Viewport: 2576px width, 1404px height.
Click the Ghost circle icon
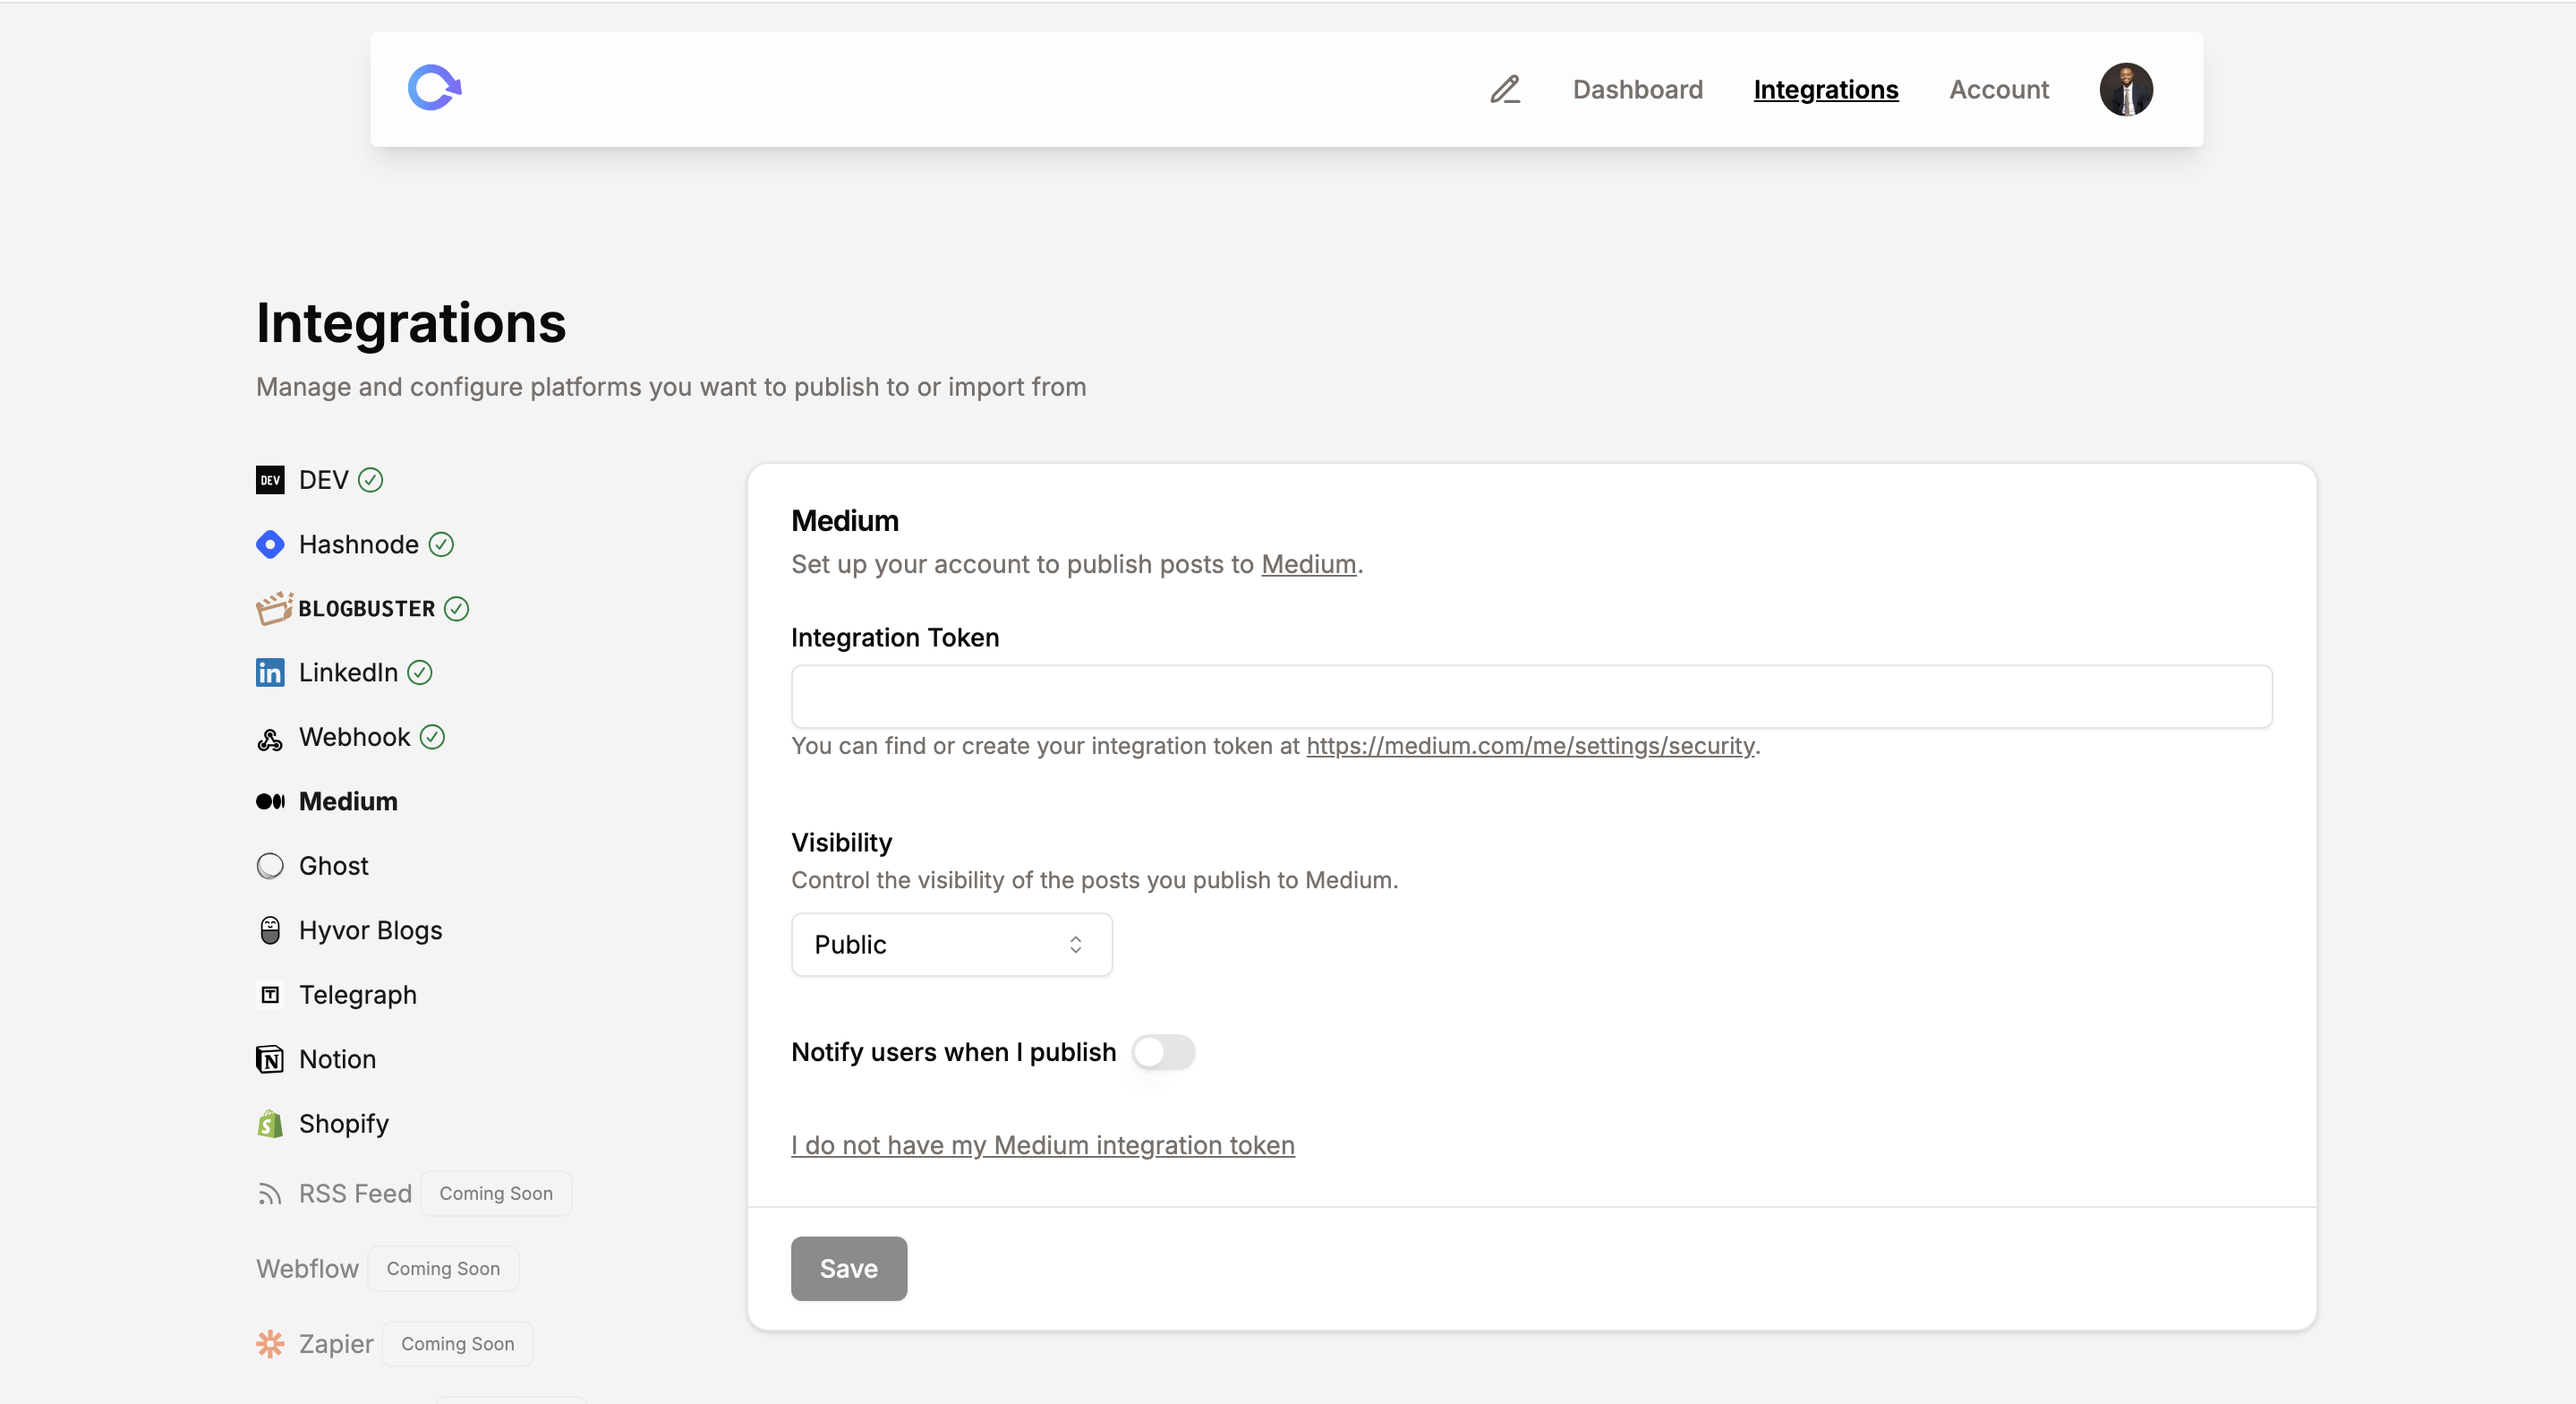[x=270, y=866]
